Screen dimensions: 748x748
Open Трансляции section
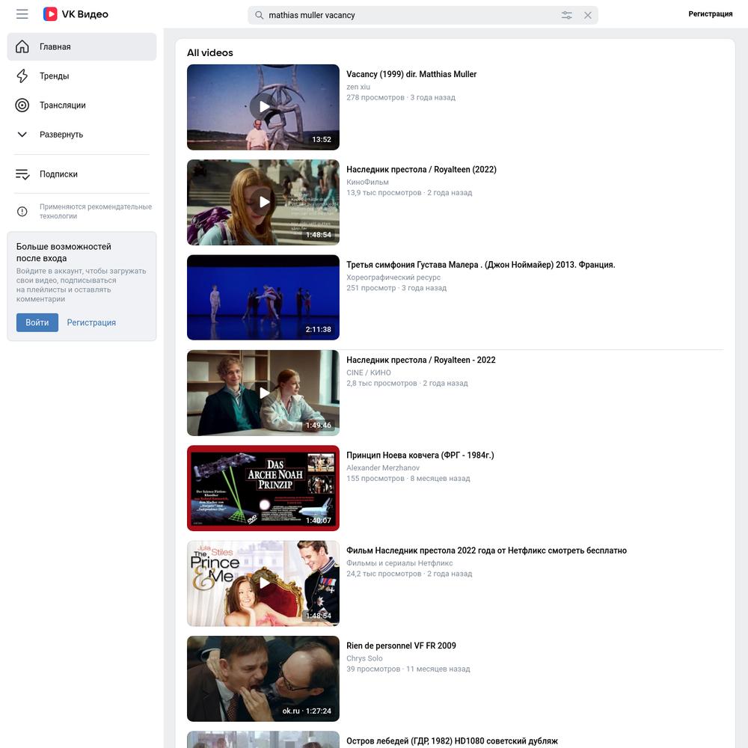tap(82, 105)
